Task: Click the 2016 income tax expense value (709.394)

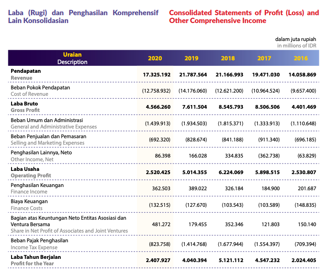Action: (x=303, y=244)
